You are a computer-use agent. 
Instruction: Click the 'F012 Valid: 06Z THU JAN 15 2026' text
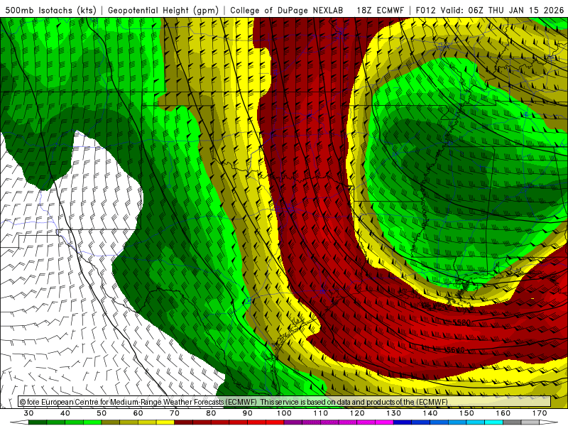coord(491,10)
